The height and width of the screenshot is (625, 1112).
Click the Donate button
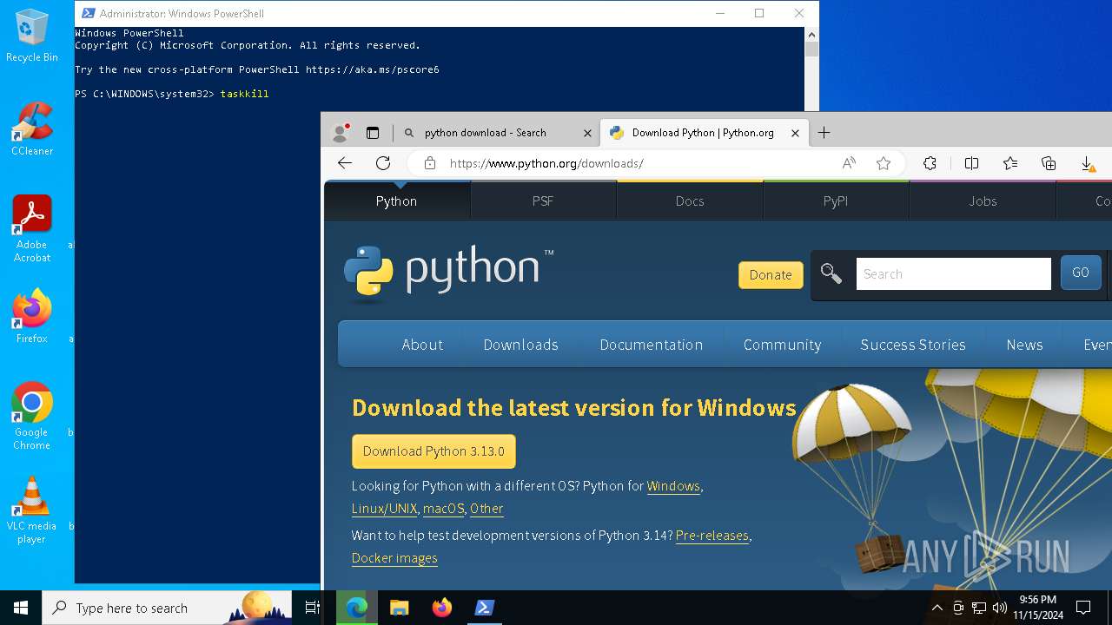point(771,274)
